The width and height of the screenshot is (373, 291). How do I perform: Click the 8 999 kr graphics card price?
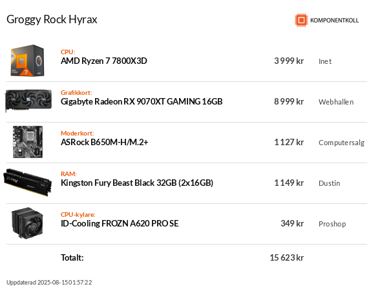coord(289,101)
